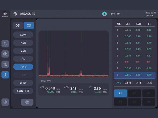Open the eye scan sidebar icon
The width and height of the screenshot is (158, 118).
click(x=5, y=64)
